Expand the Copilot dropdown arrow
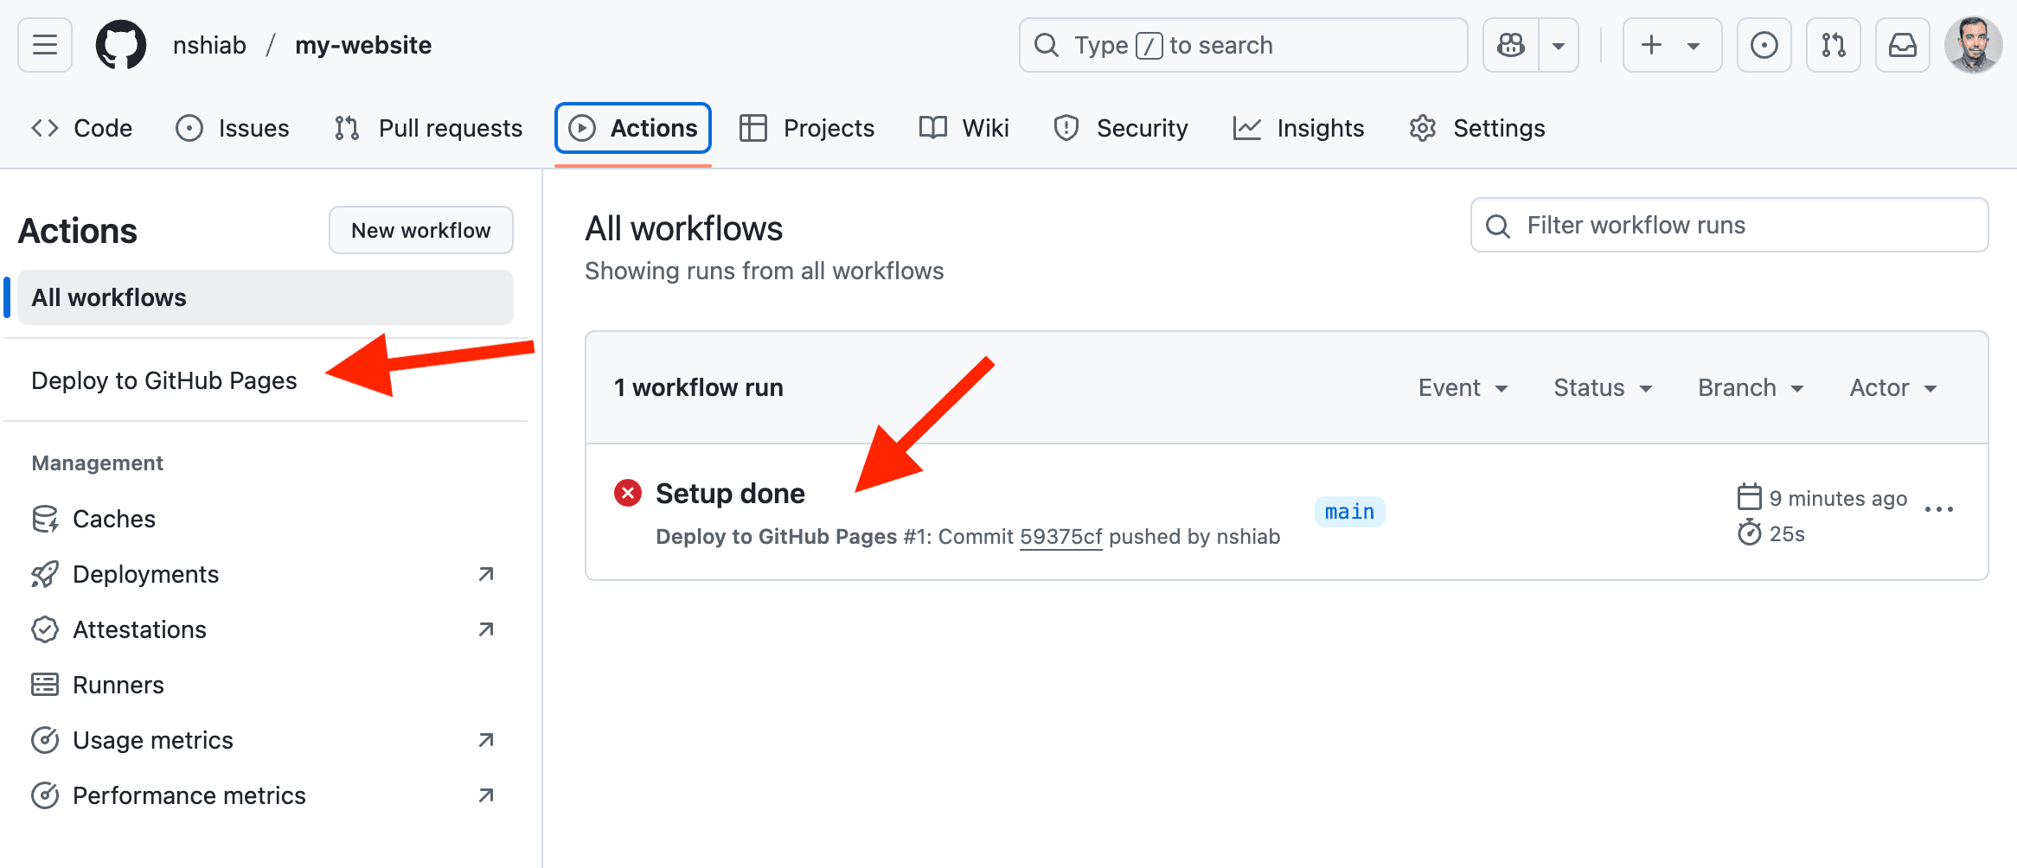Image resolution: width=2017 pixels, height=868 pixels. click(1559, 45)
